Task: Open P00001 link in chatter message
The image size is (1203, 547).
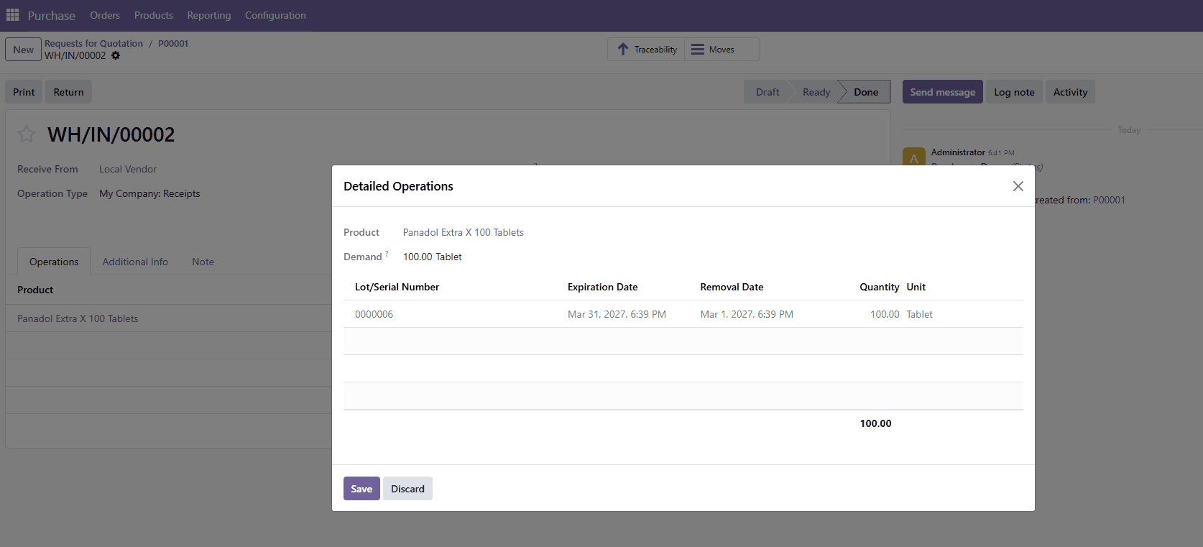Action: [1109, 200]
